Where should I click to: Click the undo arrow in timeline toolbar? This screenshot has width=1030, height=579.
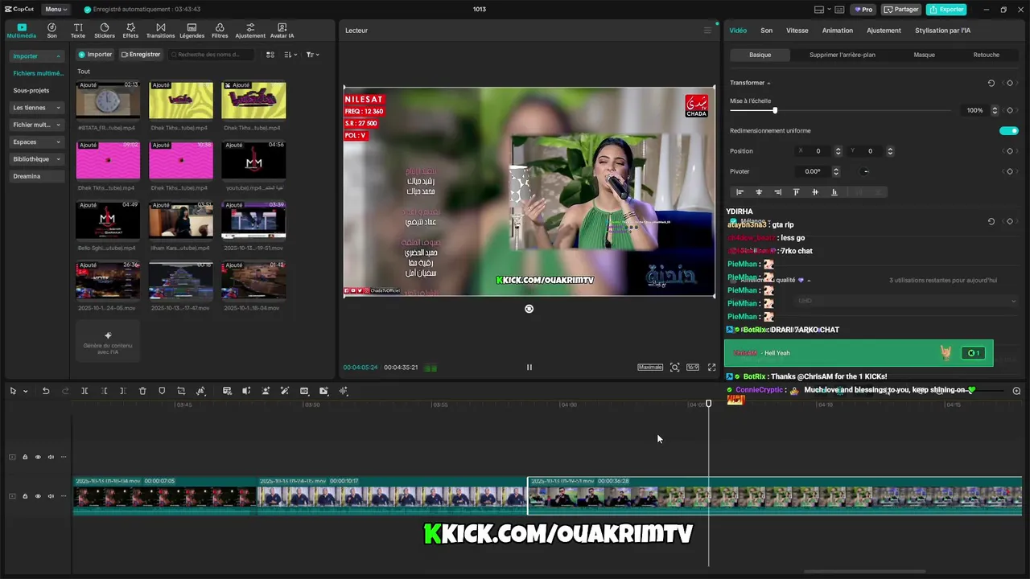click(x=46, y=391)
